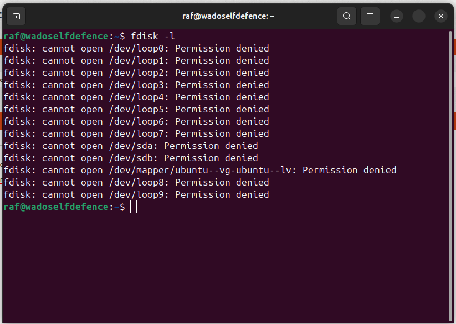Close the terminal window
Screen dimensions: 456x324
pyautogui.click(x=441, y=16)
